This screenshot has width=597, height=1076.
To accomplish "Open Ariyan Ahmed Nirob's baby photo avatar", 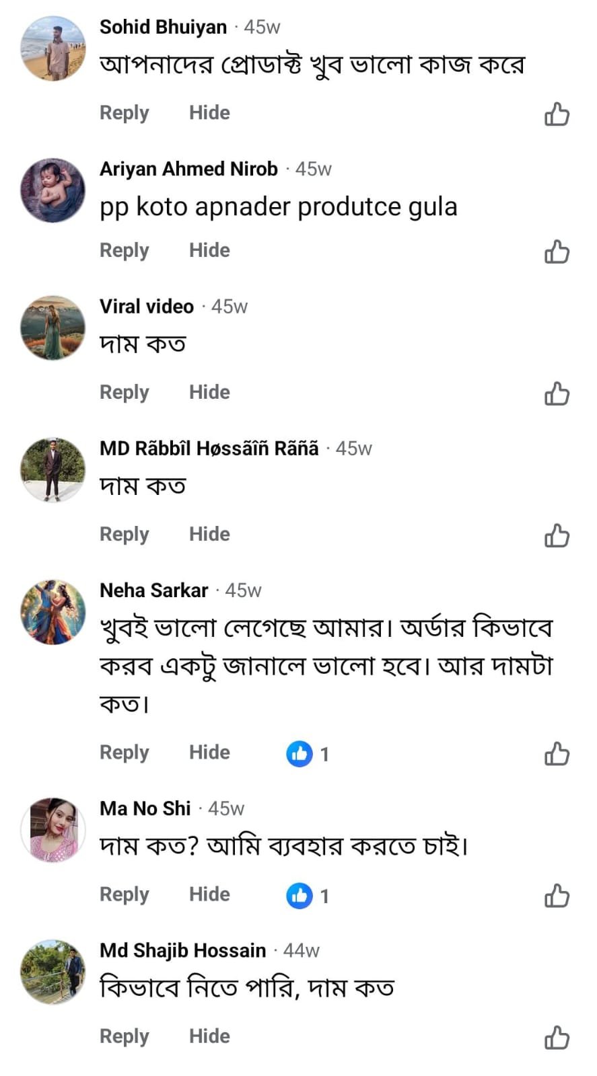I will click(x=53, y=191).
